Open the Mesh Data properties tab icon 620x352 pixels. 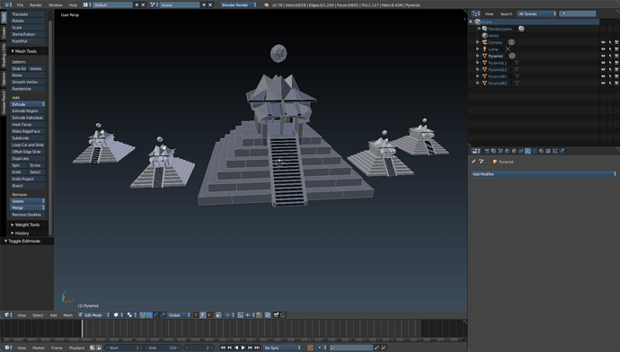[535, 151]
